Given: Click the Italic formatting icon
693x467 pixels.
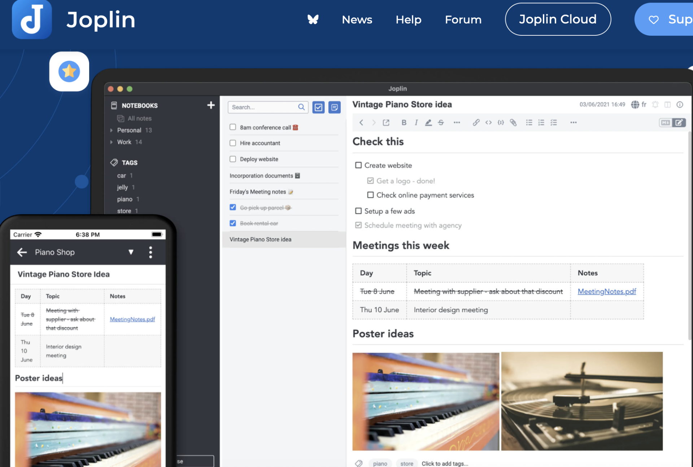Looking at the screenshot, I should 416,123.
